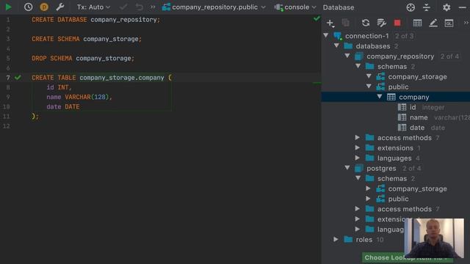This screenshot has width=470, height=264.
Task: Collapse the postgres database arrow
Action: [347, 168]
